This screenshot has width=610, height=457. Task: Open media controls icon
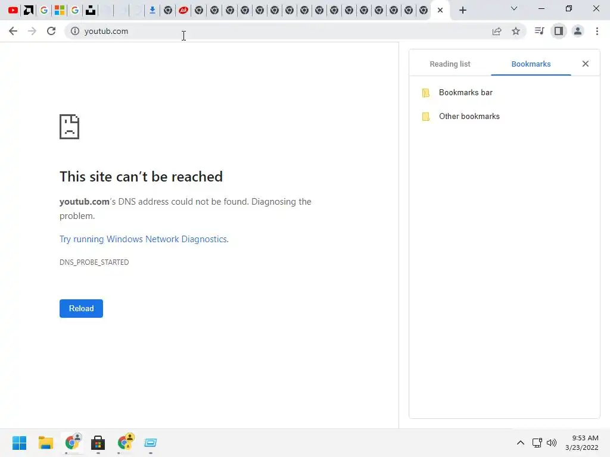click(539, 31)
